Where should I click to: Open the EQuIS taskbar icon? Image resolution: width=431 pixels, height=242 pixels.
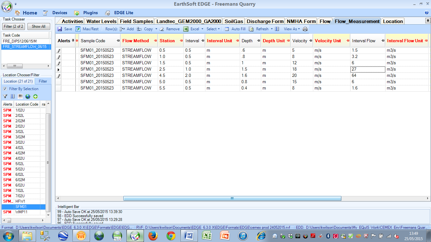pyautogui.click(x=99, y=236)
